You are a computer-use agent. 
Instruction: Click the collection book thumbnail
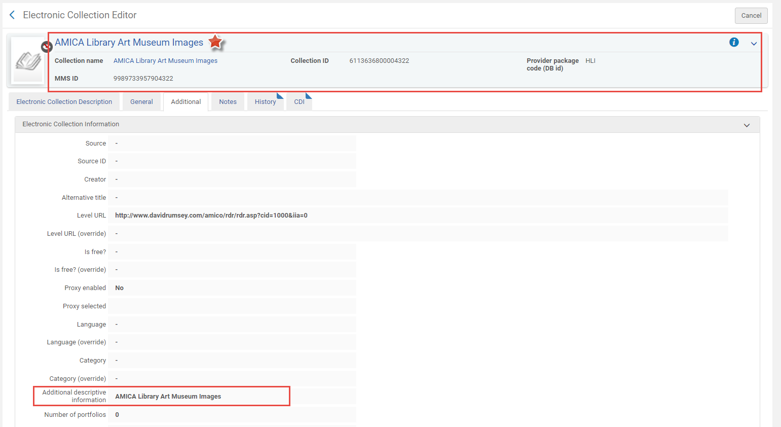[28, 61]
